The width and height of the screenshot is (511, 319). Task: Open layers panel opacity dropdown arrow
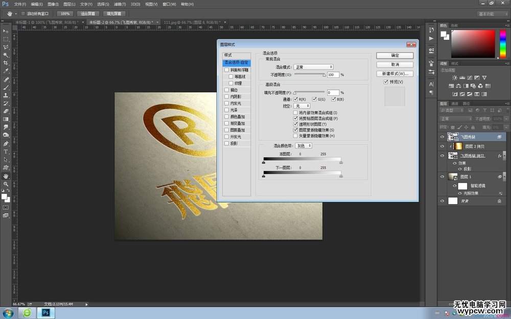click(x=506, y=119)
